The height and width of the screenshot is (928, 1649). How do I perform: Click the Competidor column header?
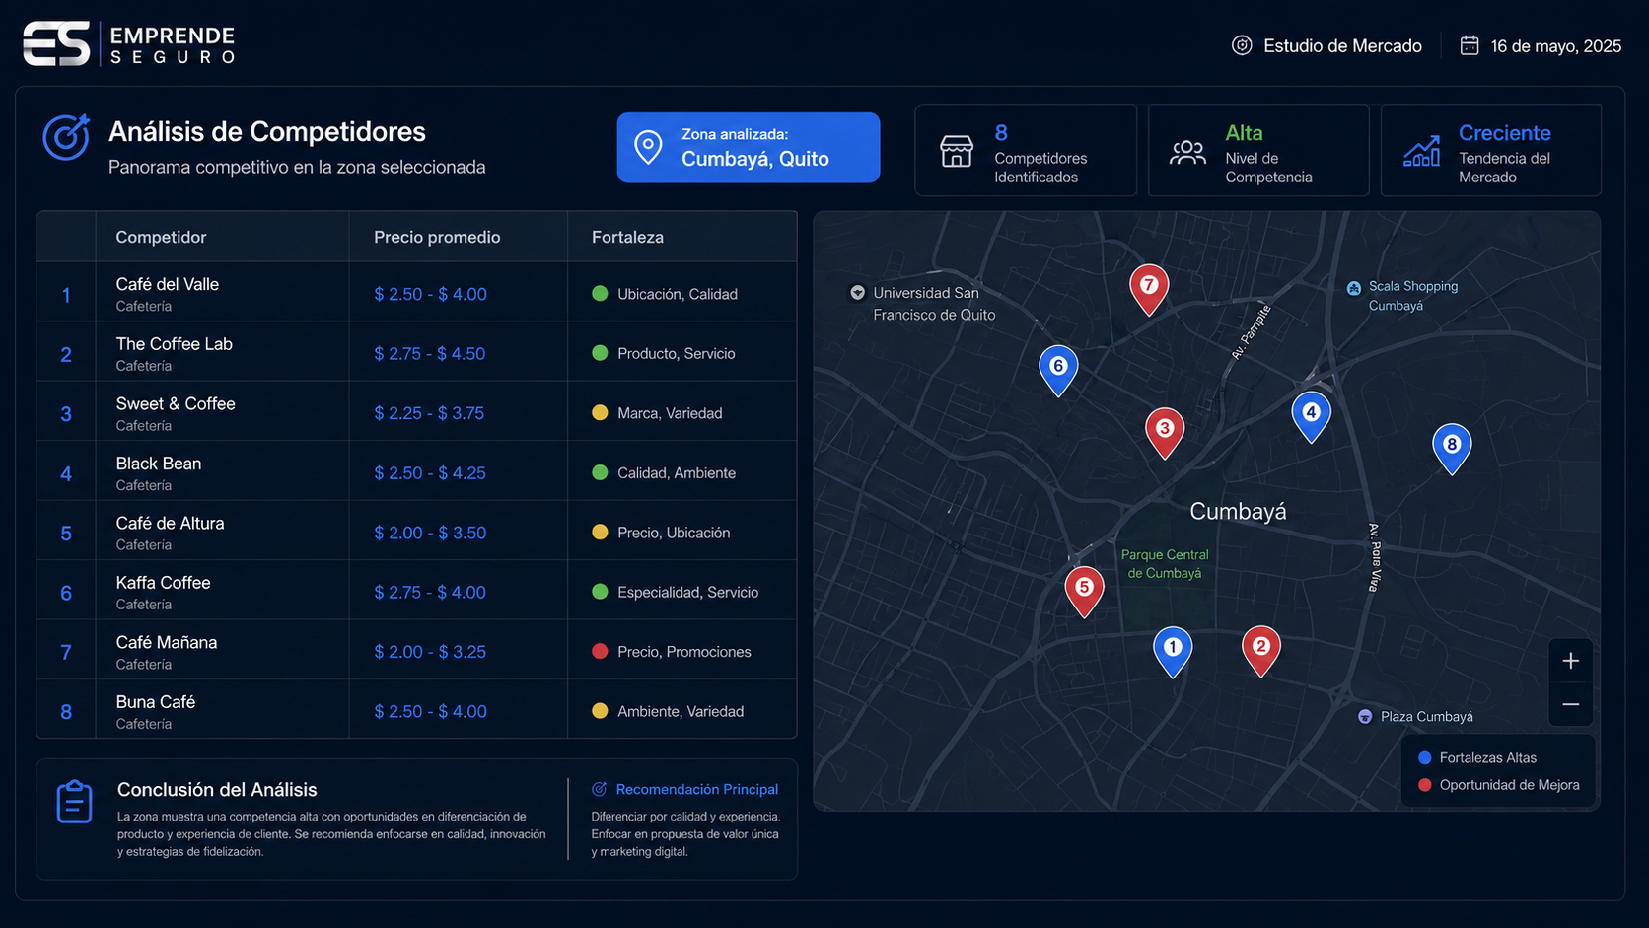161,237
